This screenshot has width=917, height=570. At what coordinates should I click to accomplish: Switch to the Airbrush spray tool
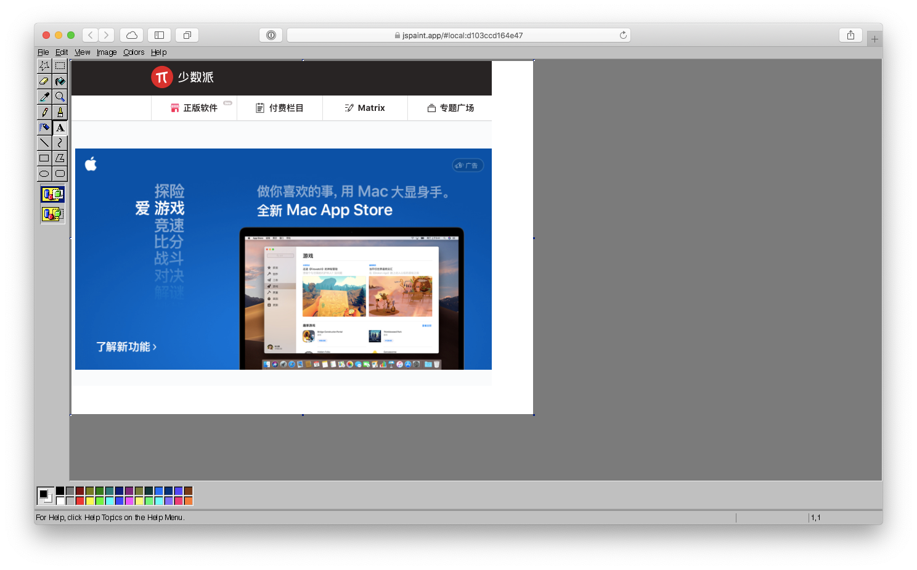point(44,127)
